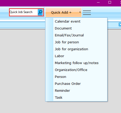
Task: Minimize the application window
Action: point(98,2)
